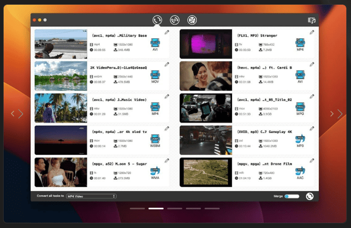Viewport: 351px width, 228px height.
Task: Start conversion with the bottom-right convert button
Action: (x=309, y=196)
